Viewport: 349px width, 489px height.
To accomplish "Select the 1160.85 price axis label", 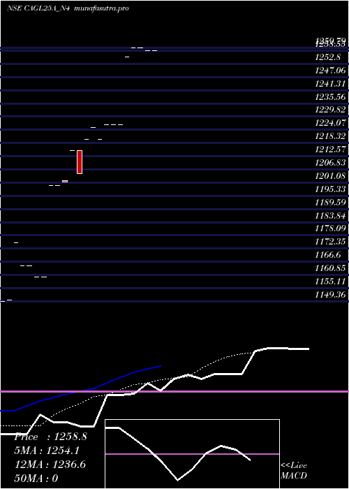I will 331,268.
